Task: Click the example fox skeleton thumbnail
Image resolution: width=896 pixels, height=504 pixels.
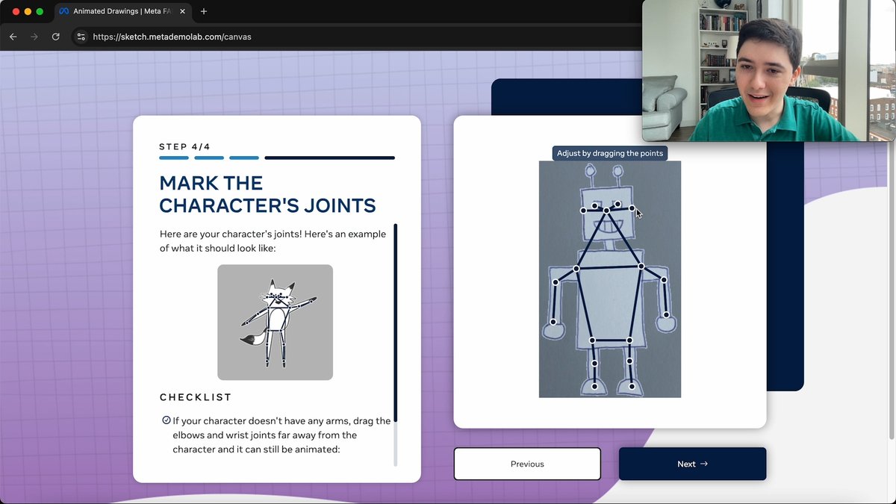Action: [275, 323]
